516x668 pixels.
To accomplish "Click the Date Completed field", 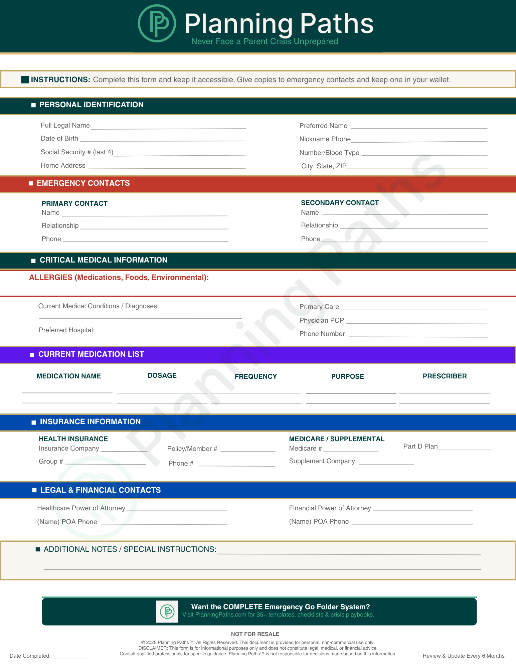I will (70, 655).
